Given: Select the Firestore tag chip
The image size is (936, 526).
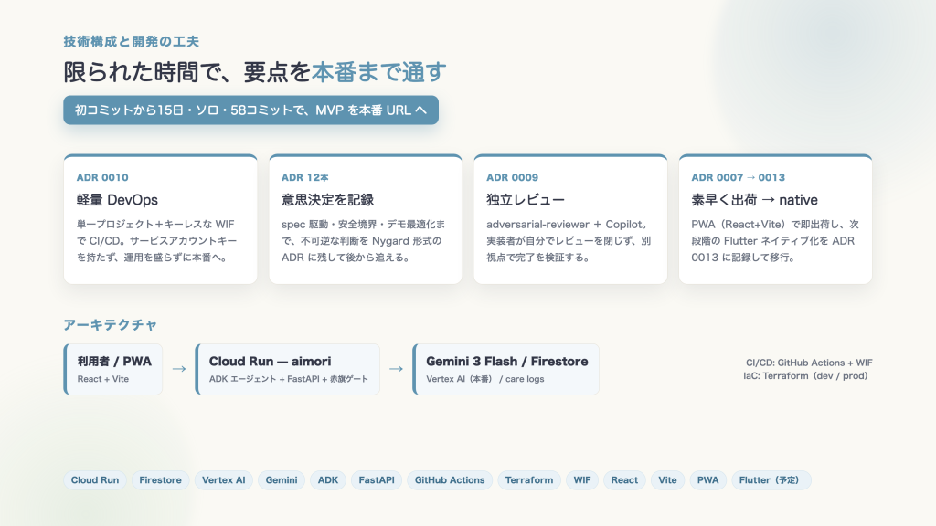Looking at the screenshot, I should tap(160, 480).
